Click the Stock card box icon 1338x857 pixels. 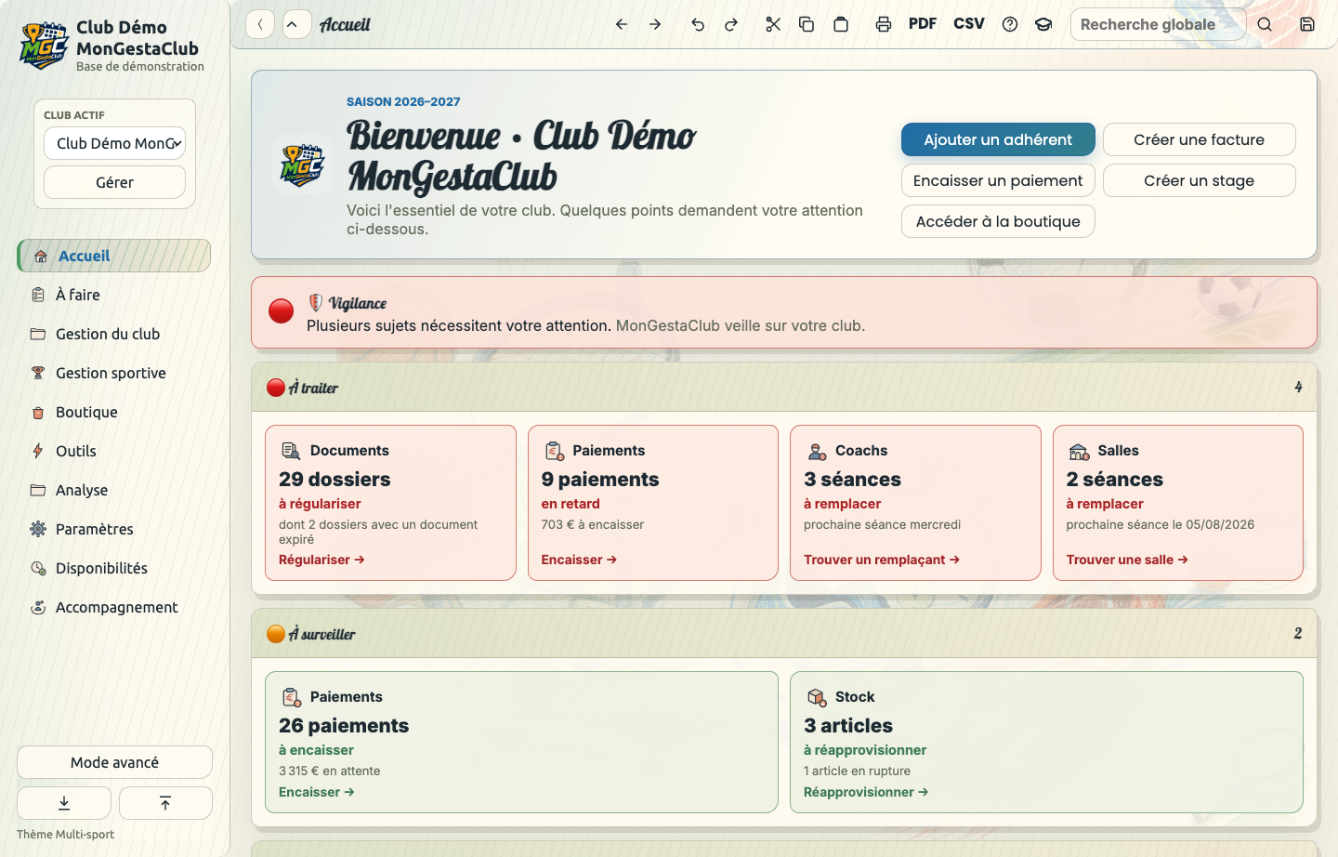[817, 697]
